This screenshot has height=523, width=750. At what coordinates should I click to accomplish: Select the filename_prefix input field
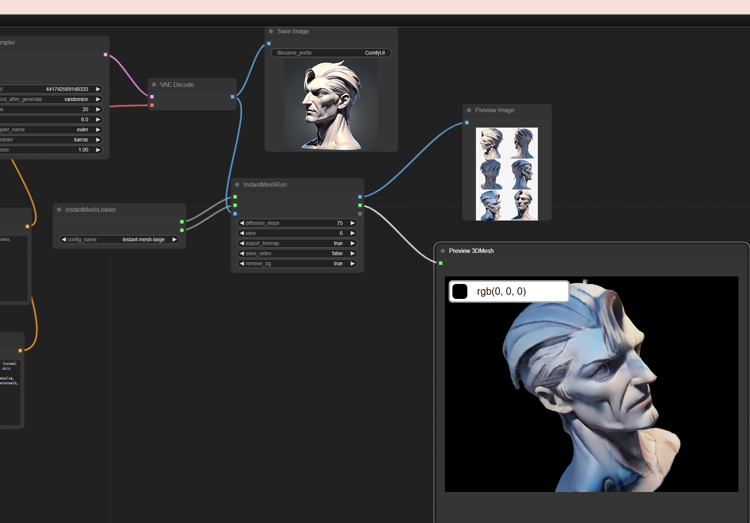pos(330,52)
